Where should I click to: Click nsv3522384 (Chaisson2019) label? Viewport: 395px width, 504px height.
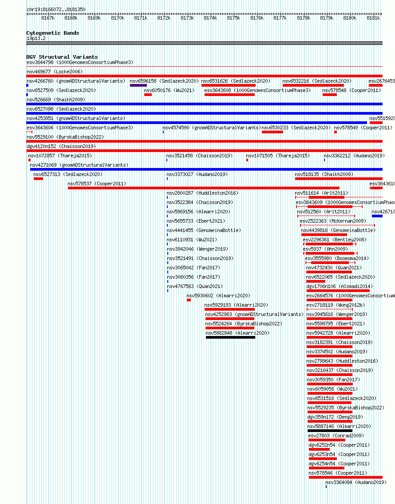click(200, 202)
